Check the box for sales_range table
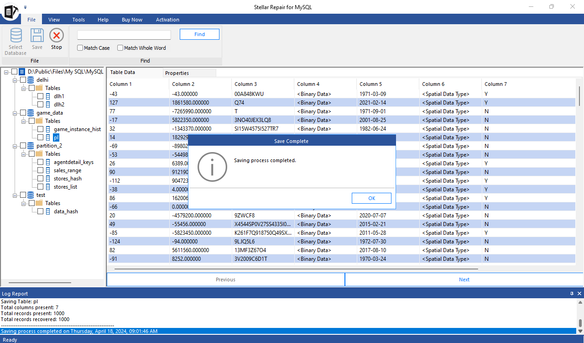The image size is (584, 343). (x=40, y=170)
